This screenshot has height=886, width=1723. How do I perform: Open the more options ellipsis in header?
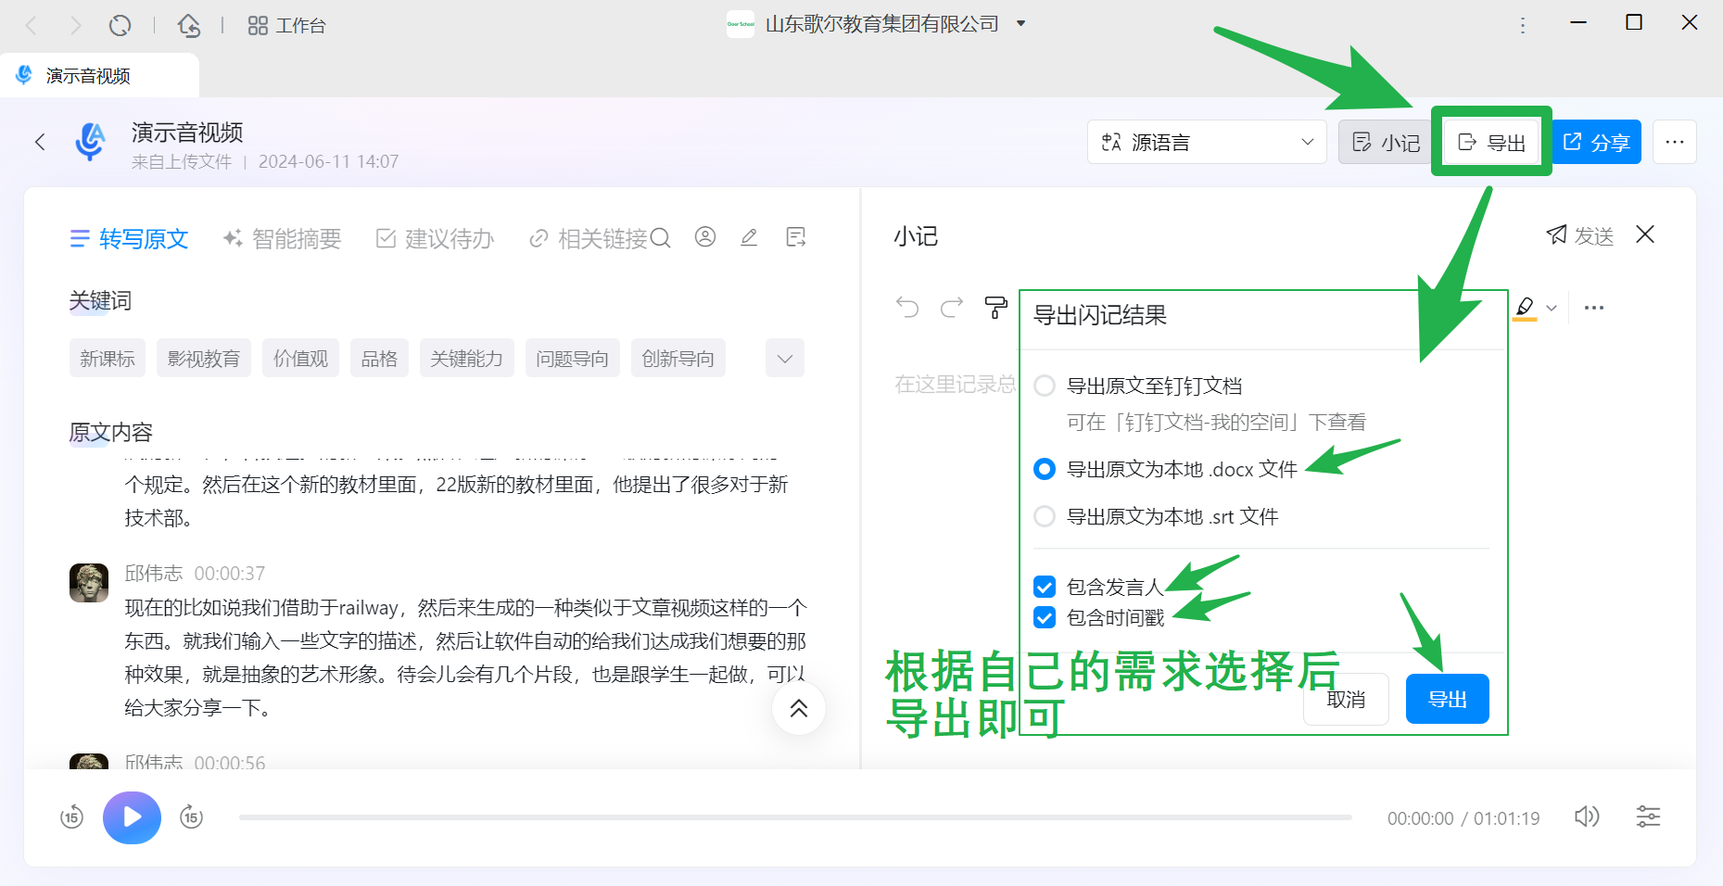[x=1674, y=142]
